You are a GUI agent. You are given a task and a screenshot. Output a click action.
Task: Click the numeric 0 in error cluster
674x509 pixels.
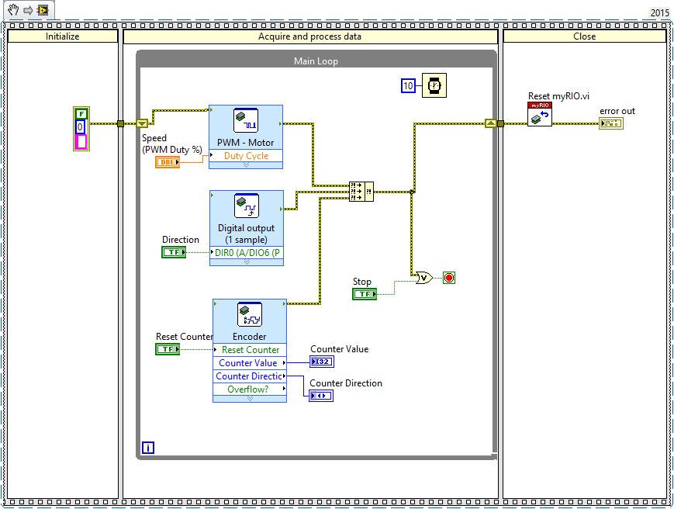point(80,126)
